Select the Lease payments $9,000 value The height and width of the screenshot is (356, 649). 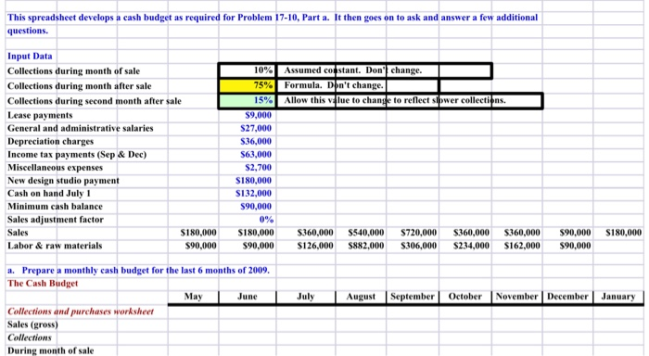259,115
